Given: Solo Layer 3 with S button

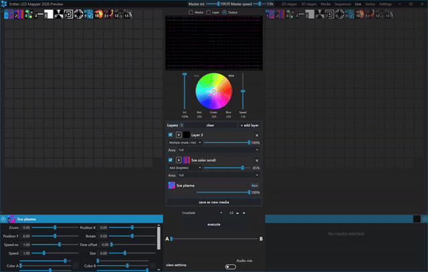Looking at the screenshot, I should point(179,135).
